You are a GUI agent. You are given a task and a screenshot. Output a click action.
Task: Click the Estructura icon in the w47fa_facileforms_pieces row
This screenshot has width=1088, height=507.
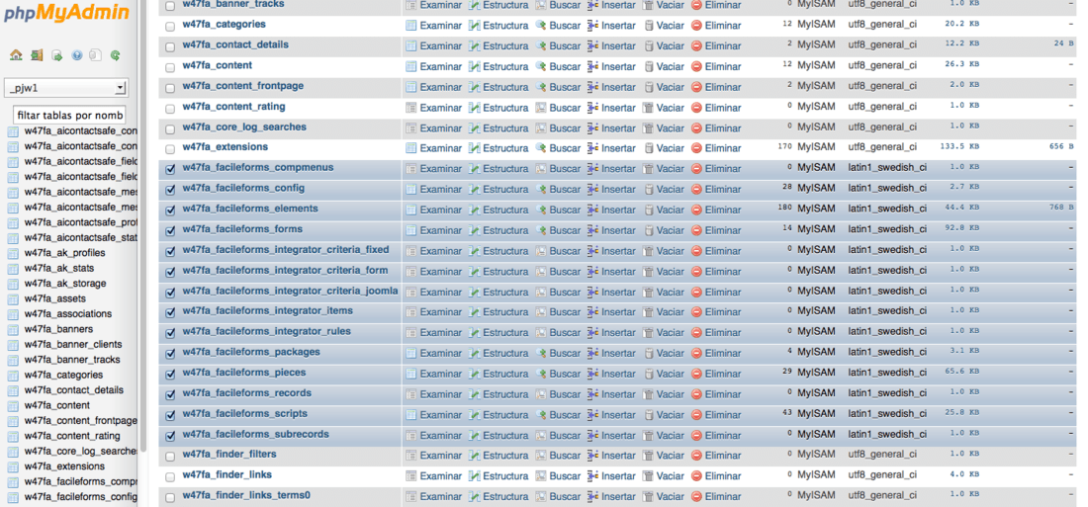[475, 374]
